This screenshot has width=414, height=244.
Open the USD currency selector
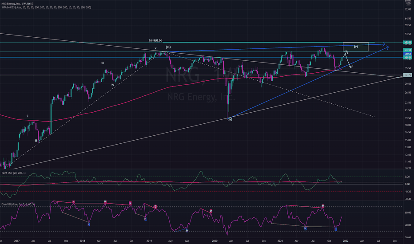[408, 4]
